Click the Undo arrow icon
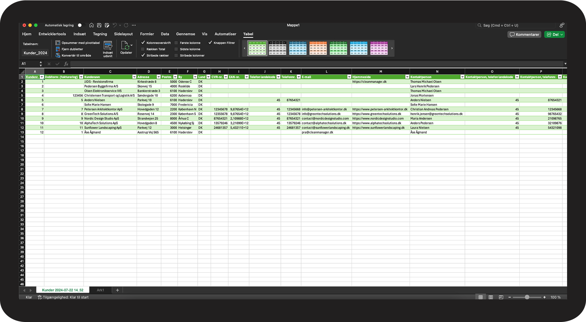Viewport: 586px width, 322px height. [115, 25]
